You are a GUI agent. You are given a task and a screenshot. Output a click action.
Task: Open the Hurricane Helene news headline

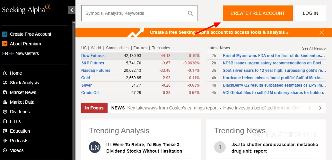274,78
